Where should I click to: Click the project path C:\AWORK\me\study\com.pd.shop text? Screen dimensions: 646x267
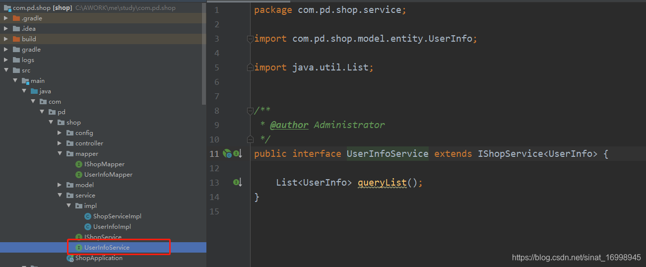[x=125, y=8]
